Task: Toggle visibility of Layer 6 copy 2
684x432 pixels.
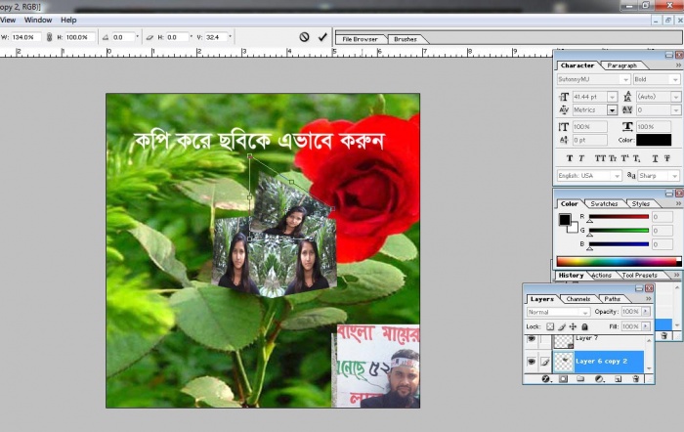Action: tap(532, 361)
